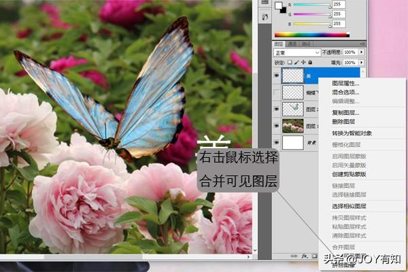The height and width of the screenshot is (272, 408).
Task: Toggle lock transparent pixels icon
Action: tap(290, 63)
